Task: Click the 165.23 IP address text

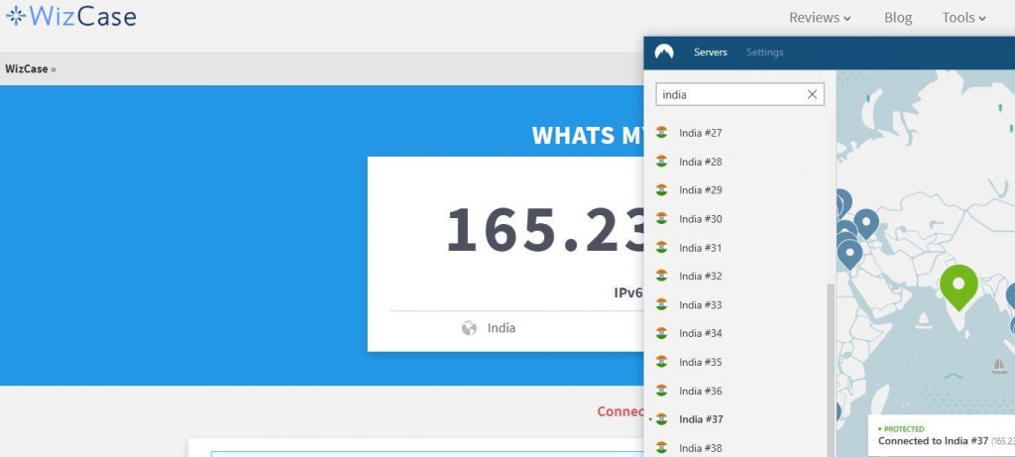Action: pyautogui.click(x=544, y=229)
